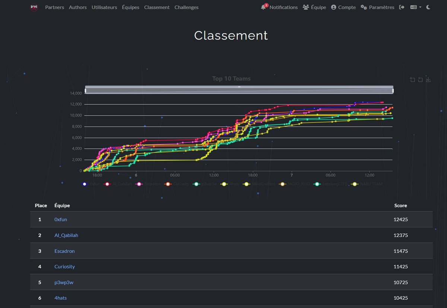Click the Top 10 Teams chart title
This screenshot has height=308, width=447.
(x=231, y=78)
